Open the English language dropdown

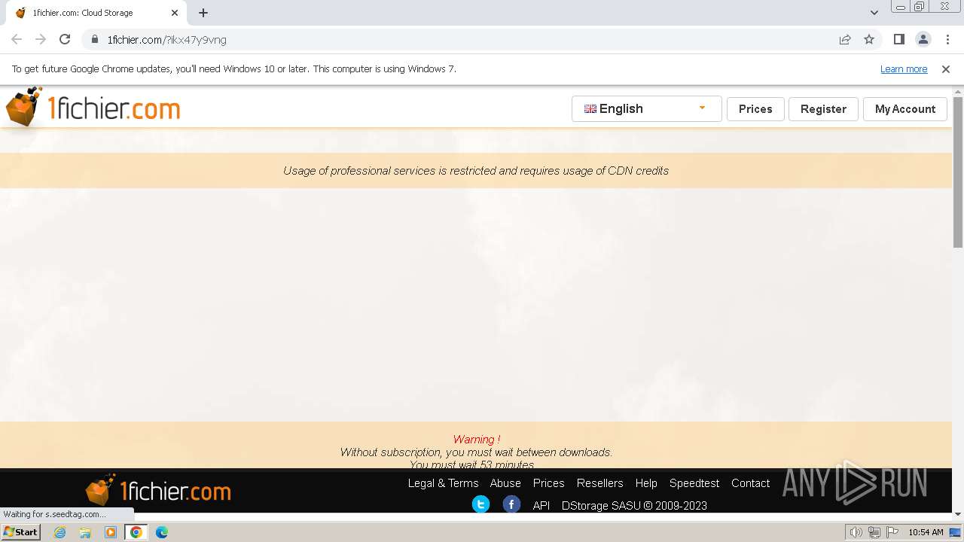click(x=646, y=108)
